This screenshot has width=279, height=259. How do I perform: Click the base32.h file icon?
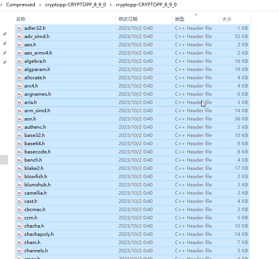pos(20,135)
